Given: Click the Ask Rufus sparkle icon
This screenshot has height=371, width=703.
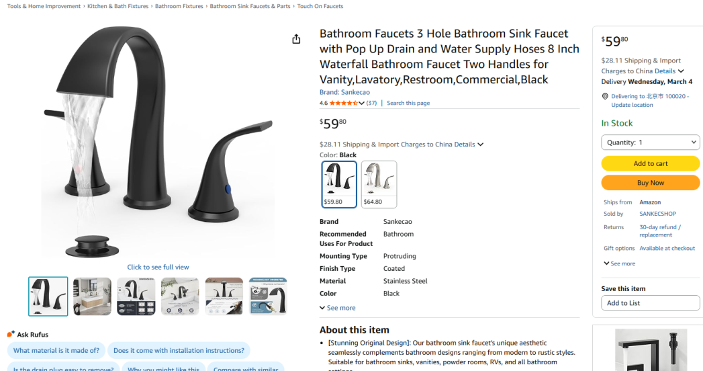Looking at the screenshot, I should 11,334.
